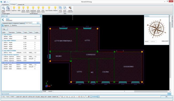
Task: Click the Layout1 tab
Action: pyautogui.click(x=50, y=91)
